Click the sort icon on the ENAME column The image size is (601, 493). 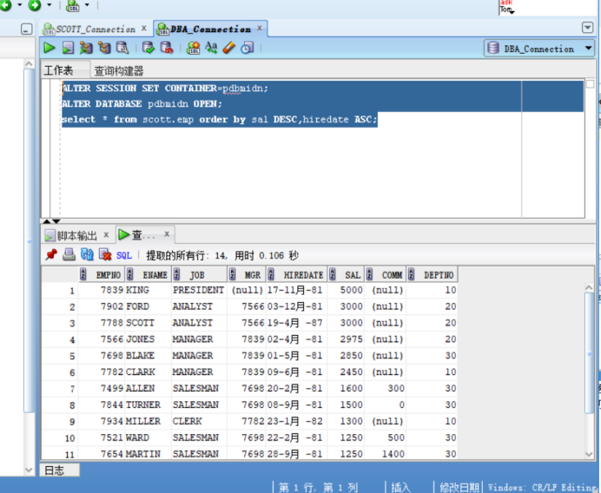click(x=130, y=274)
